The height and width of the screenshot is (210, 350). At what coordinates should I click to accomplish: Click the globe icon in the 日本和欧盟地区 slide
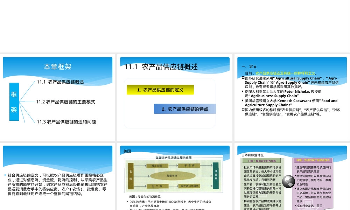click(288, 181)
